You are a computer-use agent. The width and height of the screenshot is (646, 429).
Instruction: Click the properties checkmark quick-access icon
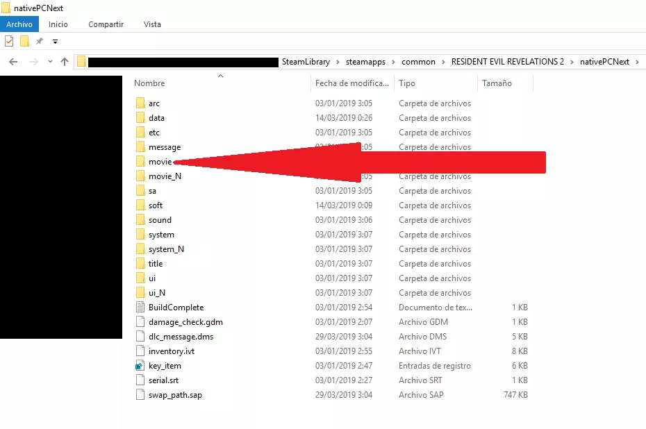(9, 41)
